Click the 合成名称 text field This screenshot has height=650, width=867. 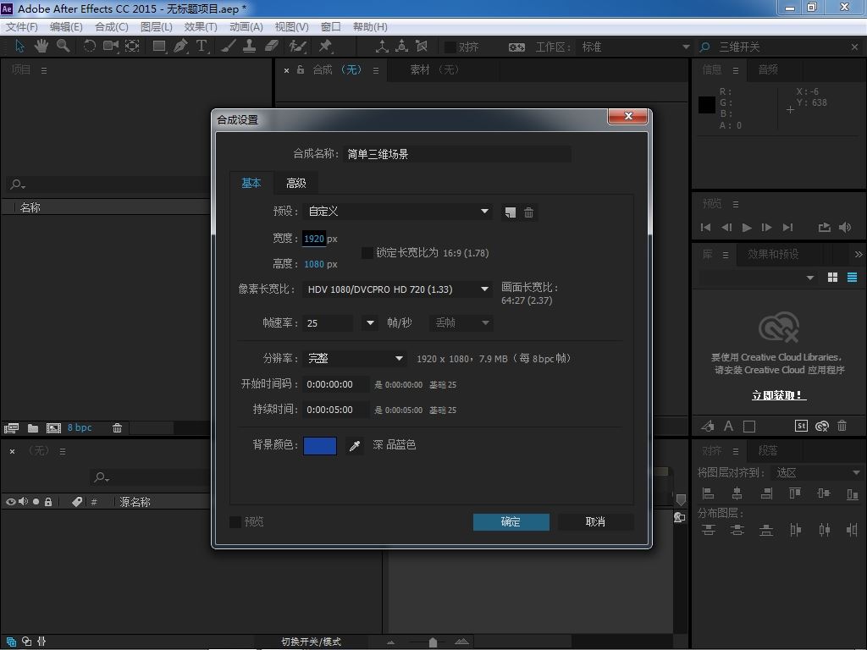(x=456, y=154)
